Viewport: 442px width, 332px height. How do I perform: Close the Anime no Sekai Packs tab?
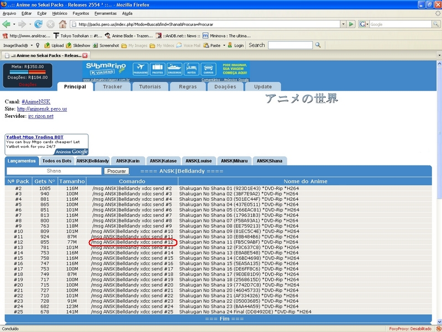(x=85, y=55)
